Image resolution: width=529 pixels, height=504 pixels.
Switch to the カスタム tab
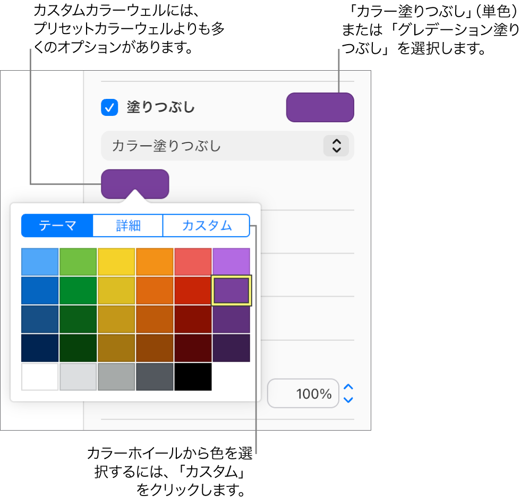click(x=206, y=225)
